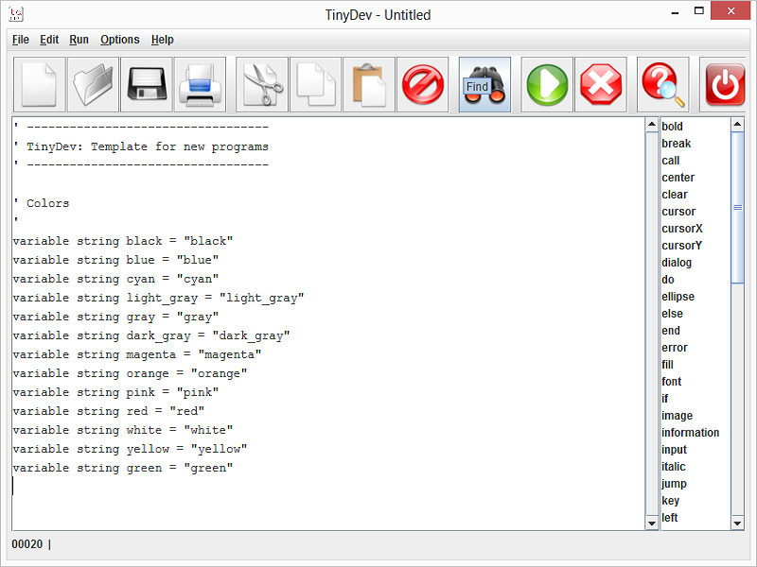Select 'cursorY' in the keyword list
757x567 pixels.
[681, 246]
